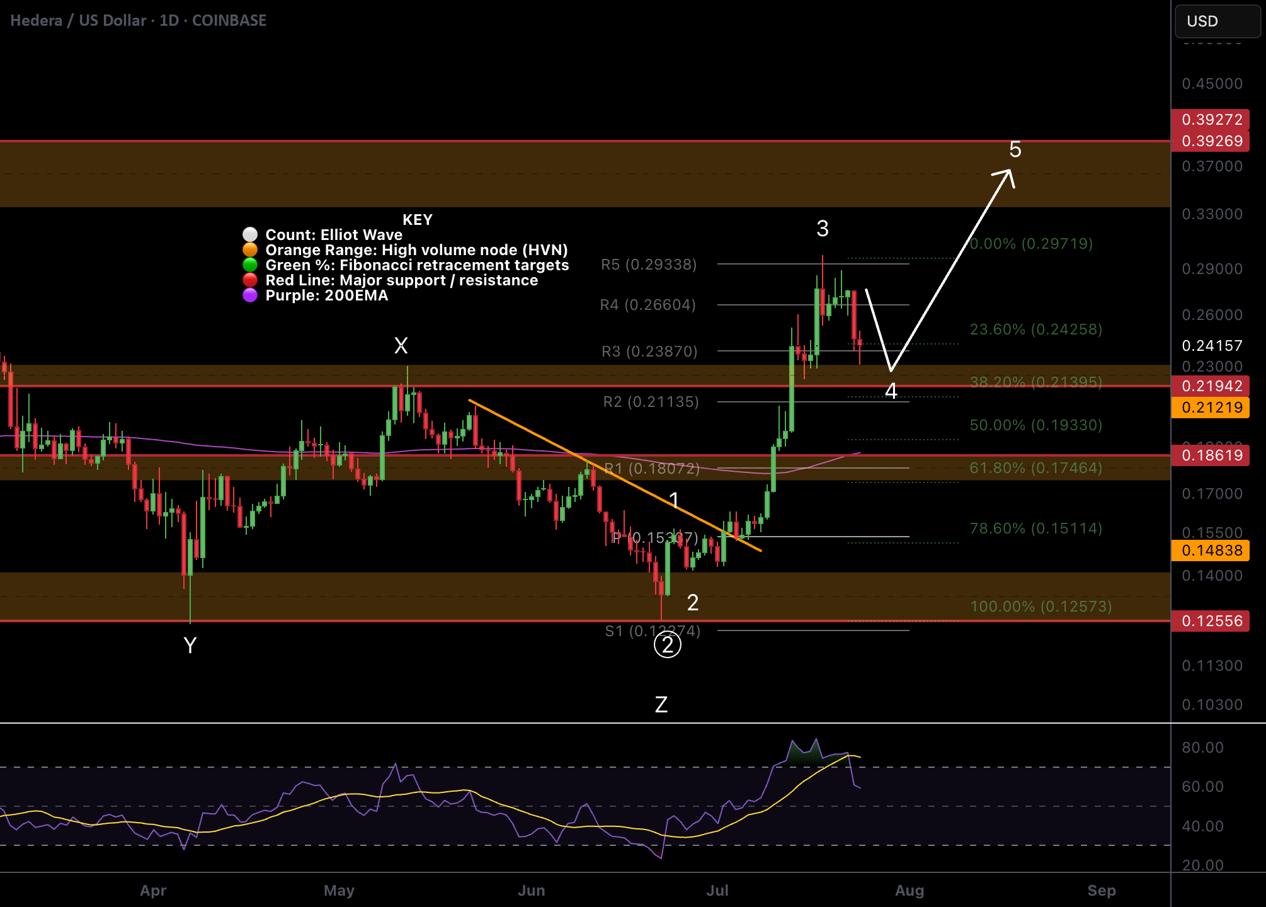Select the green Fibonacci key circle
1266x907 pixels.
(x=250, y=265)
